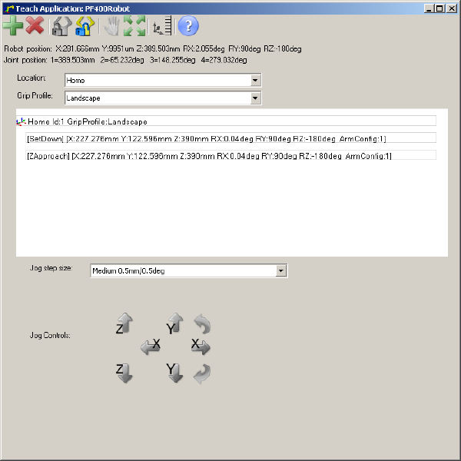461x461 pixels.
Task: Click the axis ruler toolbar icon
Action: [161, 27]
